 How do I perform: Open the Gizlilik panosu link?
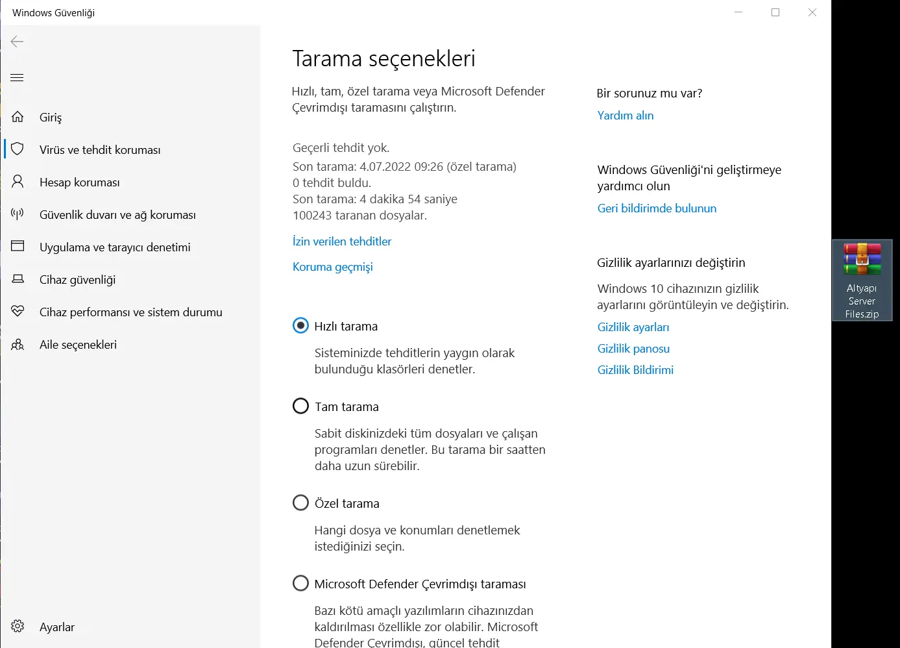point(633,349)
